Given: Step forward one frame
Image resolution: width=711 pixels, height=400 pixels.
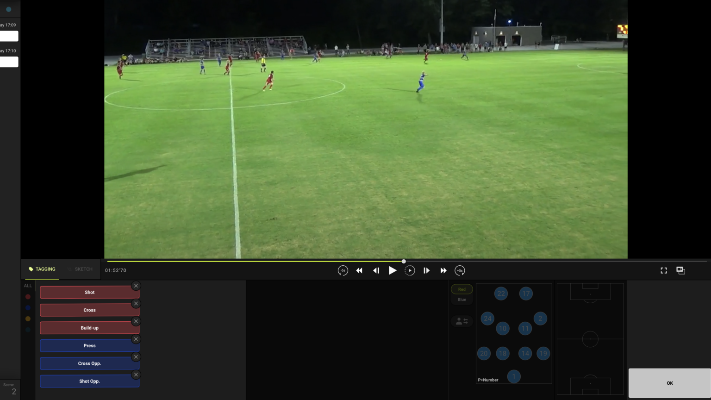Looking at the screenshot, I should [x=426, y=271].
